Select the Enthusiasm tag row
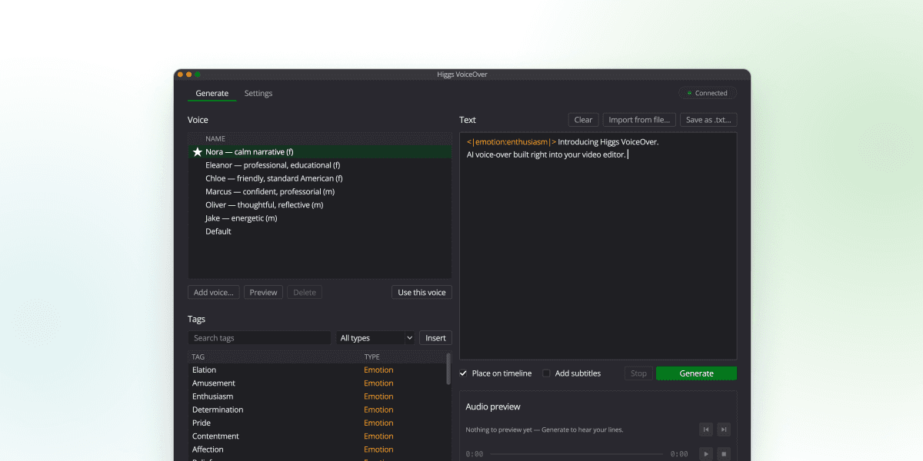The width and height of the screenshot is (923, 461). tap(317, 396)
